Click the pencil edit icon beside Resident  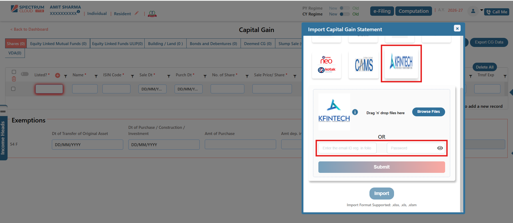point(137,13)
